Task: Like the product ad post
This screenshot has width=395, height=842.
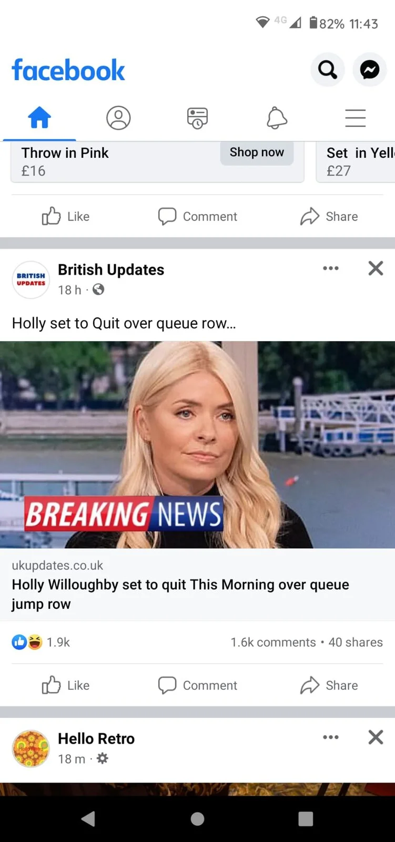Action: [66, 216]
